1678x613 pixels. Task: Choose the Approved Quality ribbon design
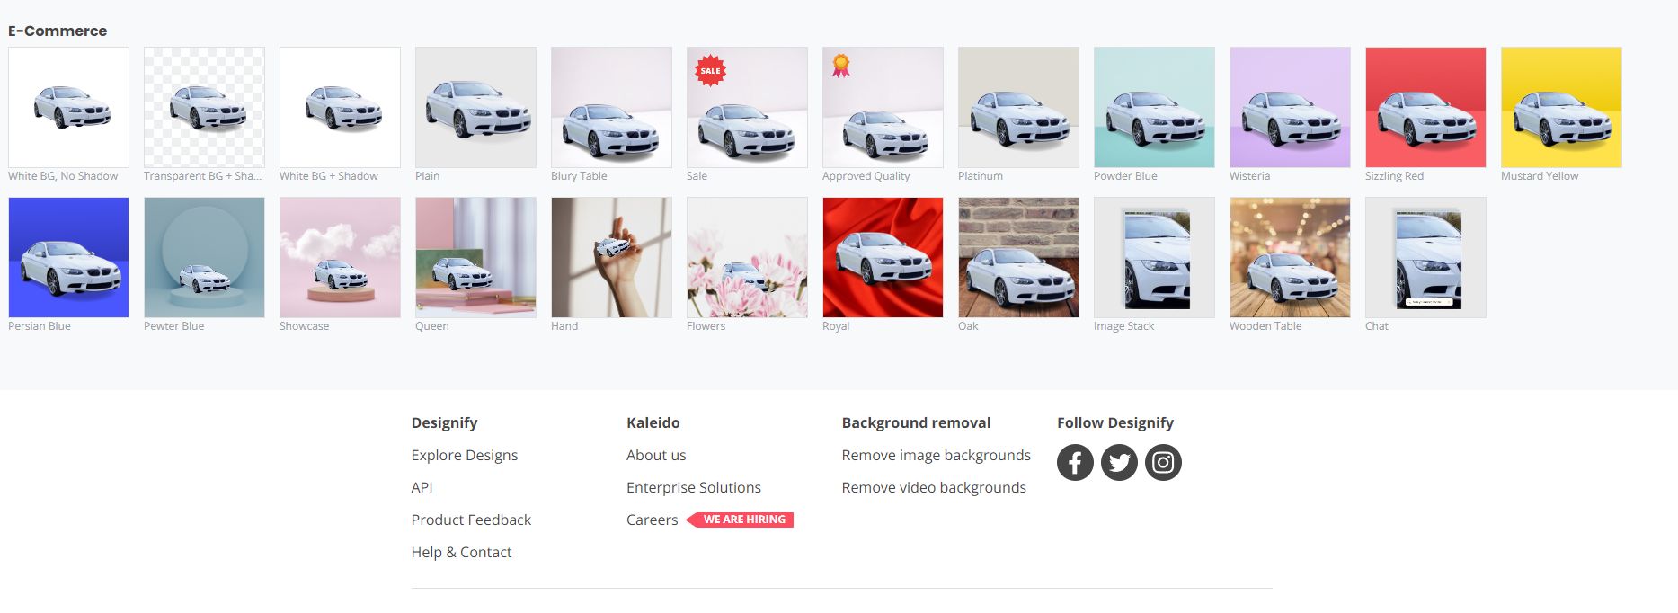883,107
